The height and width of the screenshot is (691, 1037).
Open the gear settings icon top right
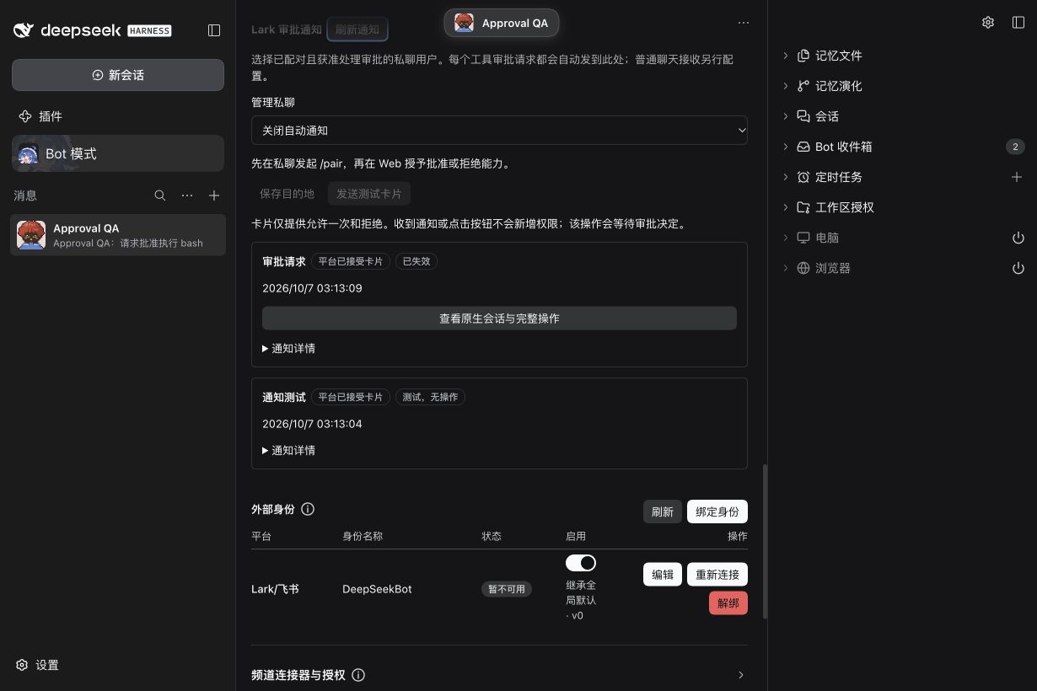click(988, 23)
